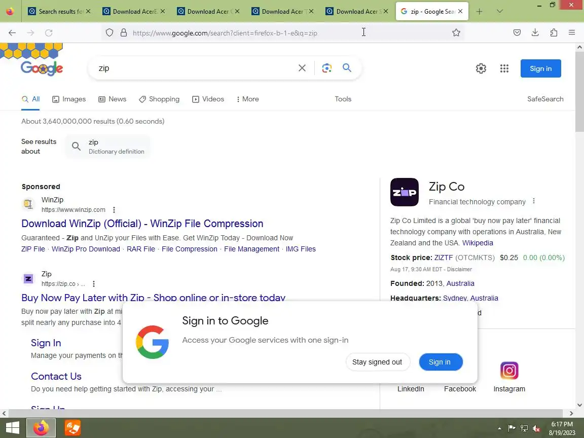Viewport: 584px width, 438px height.
Task: Show hidden system tray icons
Action: [x=499, y=428]
